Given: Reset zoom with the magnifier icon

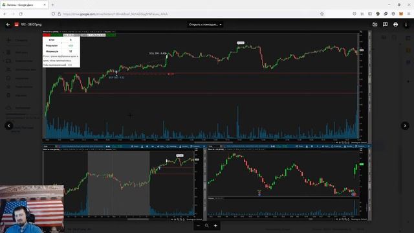Looking at the screenshot, I should click(x=207, y=226).
